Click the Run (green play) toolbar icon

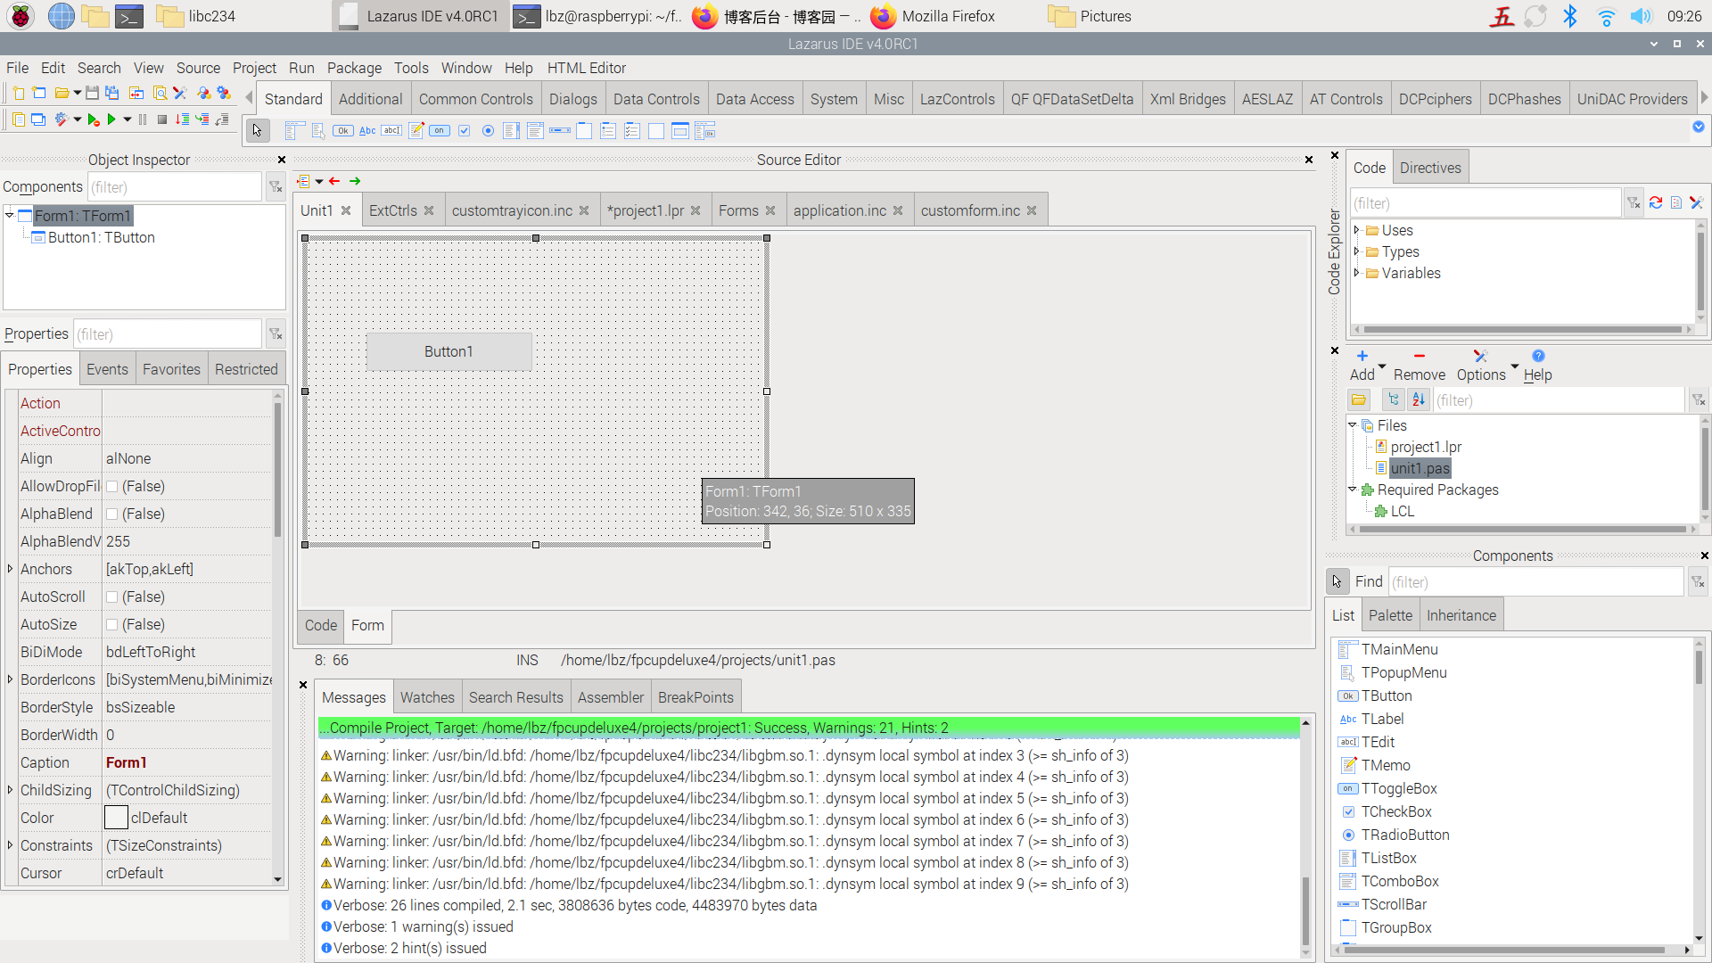pos(111,119)
